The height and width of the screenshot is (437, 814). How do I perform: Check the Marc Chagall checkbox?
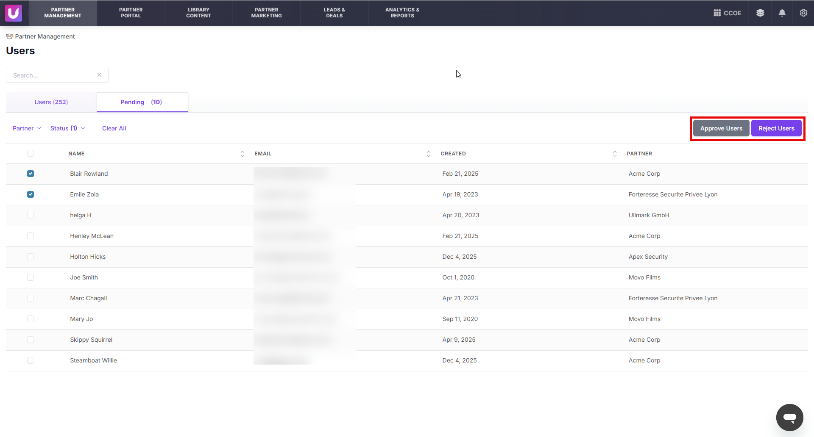point(31,298)
